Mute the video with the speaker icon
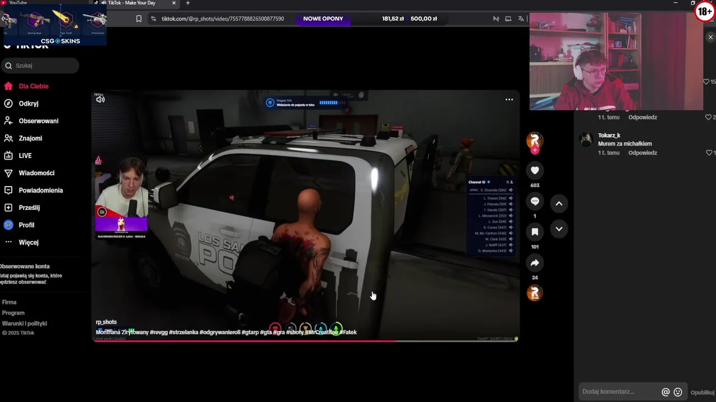 pos(100,99)
